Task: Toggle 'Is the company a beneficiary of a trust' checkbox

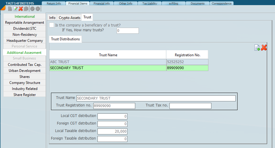Action: pyautogui.click(x=52, y=25)
